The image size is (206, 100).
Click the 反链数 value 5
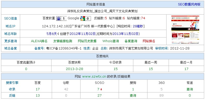pos(106,18)
